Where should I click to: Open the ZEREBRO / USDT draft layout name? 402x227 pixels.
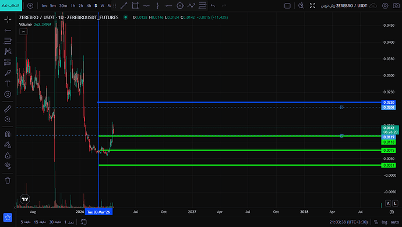[344, 6]
